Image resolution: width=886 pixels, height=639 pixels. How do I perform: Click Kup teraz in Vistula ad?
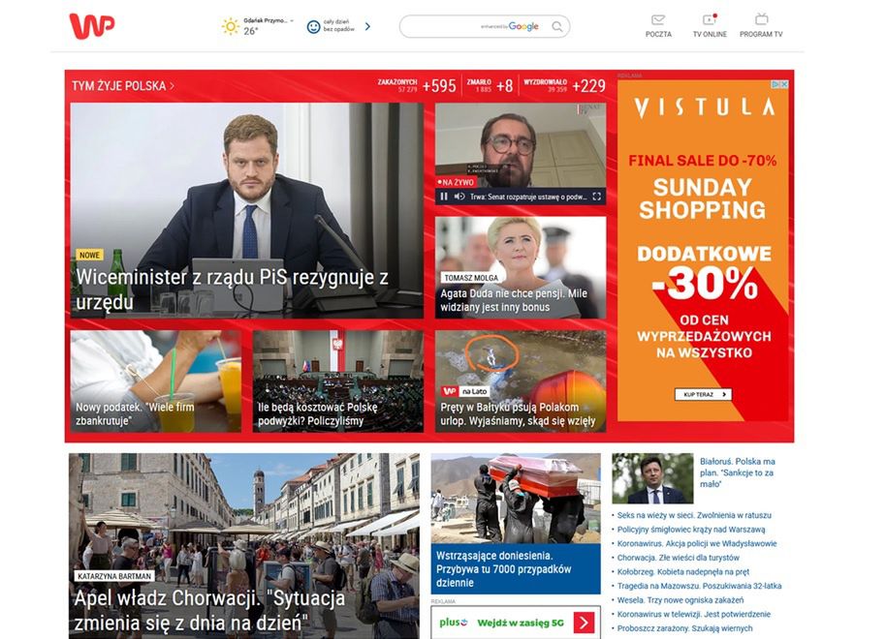pos(703,395)
